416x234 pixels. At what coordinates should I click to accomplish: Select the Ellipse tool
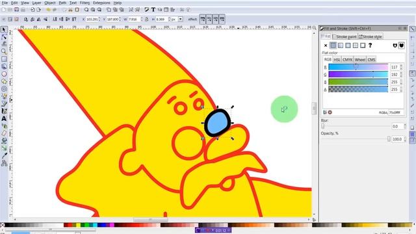[4, 74]
